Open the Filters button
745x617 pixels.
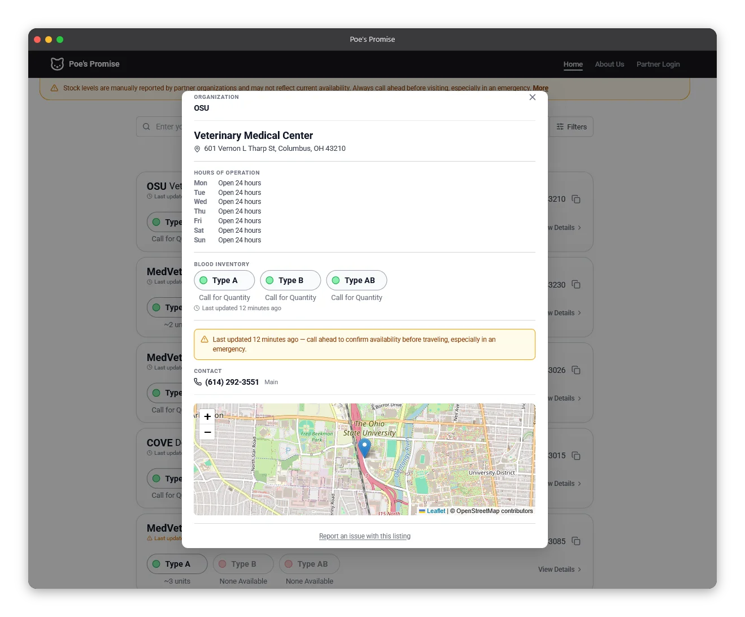point(571,127)
